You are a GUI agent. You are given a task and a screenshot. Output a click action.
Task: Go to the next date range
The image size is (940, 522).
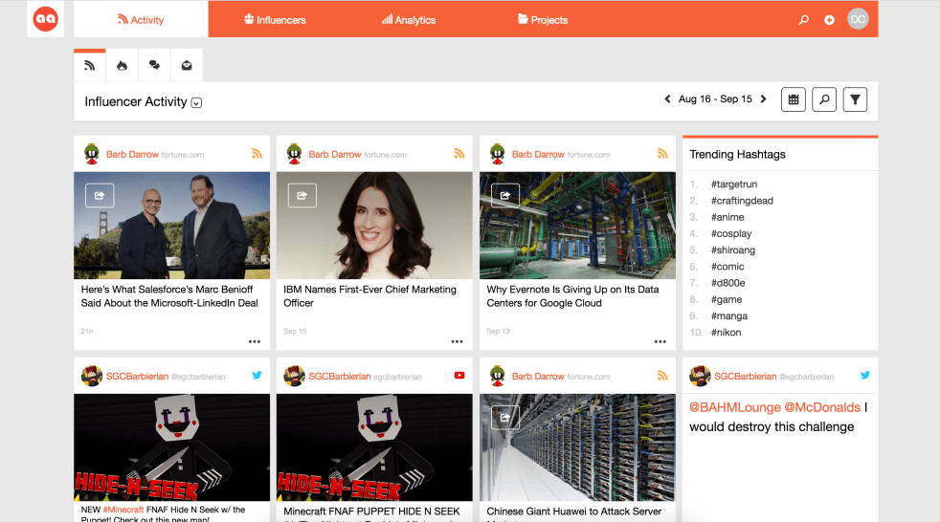pos(763,98)
